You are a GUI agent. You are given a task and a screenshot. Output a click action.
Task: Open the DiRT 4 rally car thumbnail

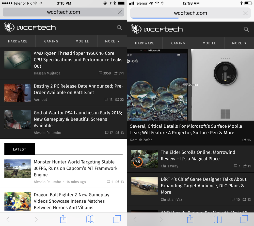(x=145, y=186)
